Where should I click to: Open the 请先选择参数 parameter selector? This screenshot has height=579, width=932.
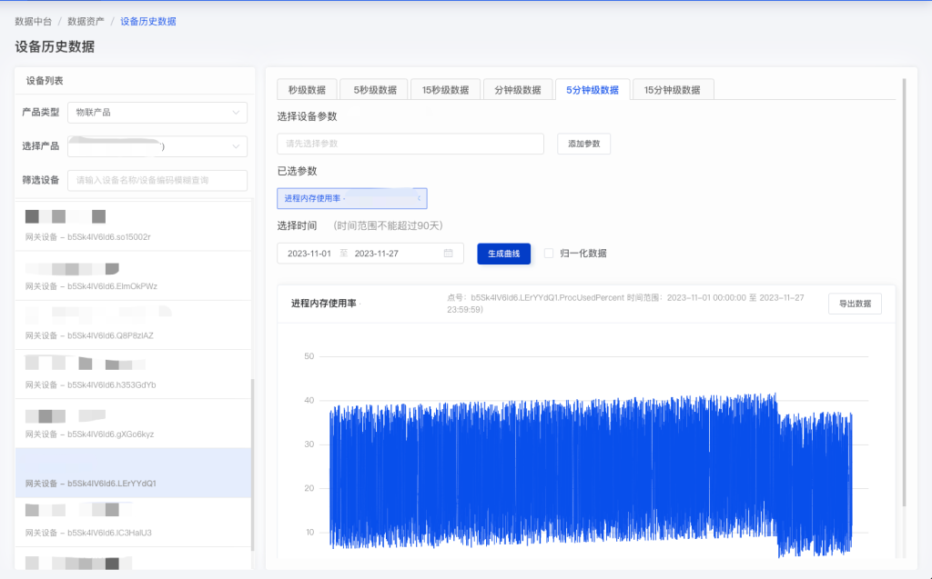tap(410, 144)
